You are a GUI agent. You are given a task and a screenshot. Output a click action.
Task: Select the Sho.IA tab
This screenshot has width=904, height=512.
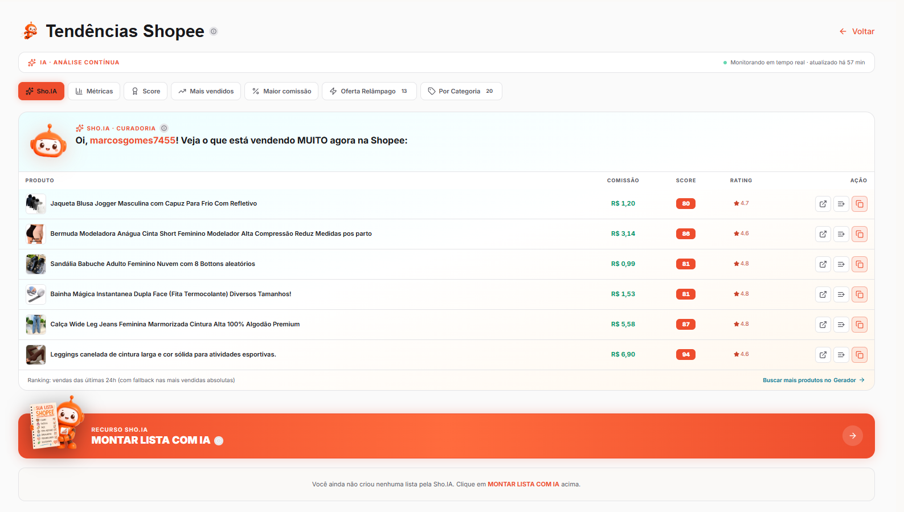[x=41, y=91]
